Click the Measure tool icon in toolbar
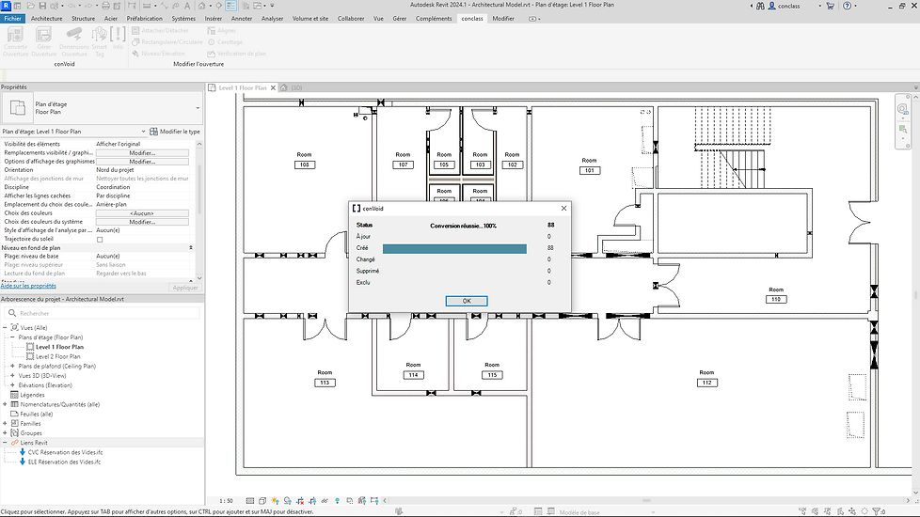The image size is (920, 517). [x=147, y=6]
